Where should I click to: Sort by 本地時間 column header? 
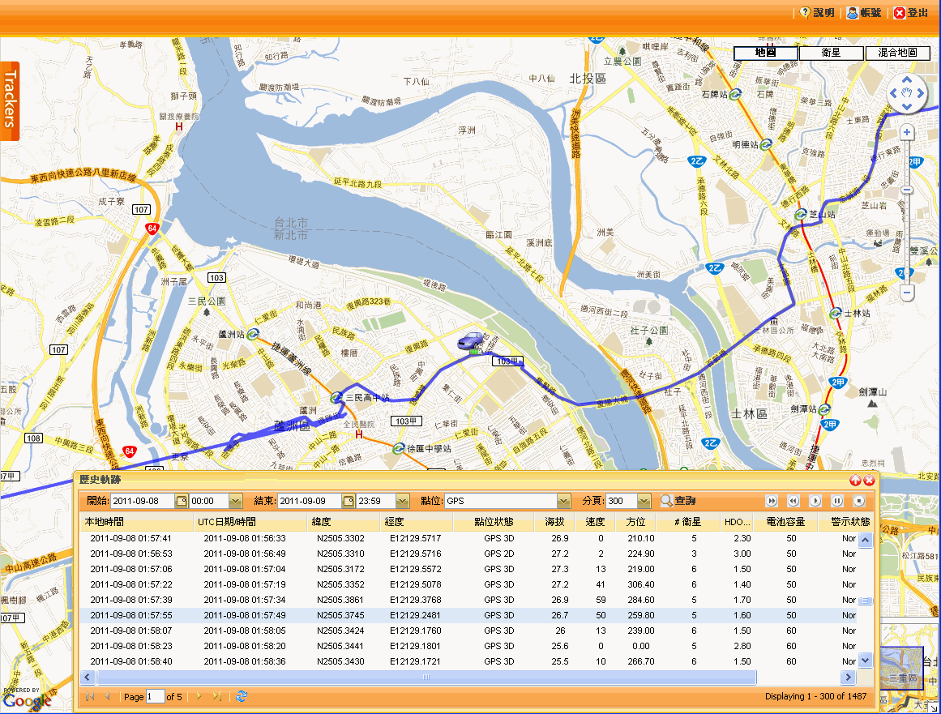[x=137, y=522]
